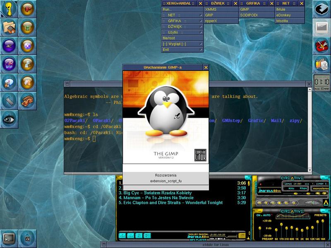Click the purple orb with small creature icon

coord(9,45)
